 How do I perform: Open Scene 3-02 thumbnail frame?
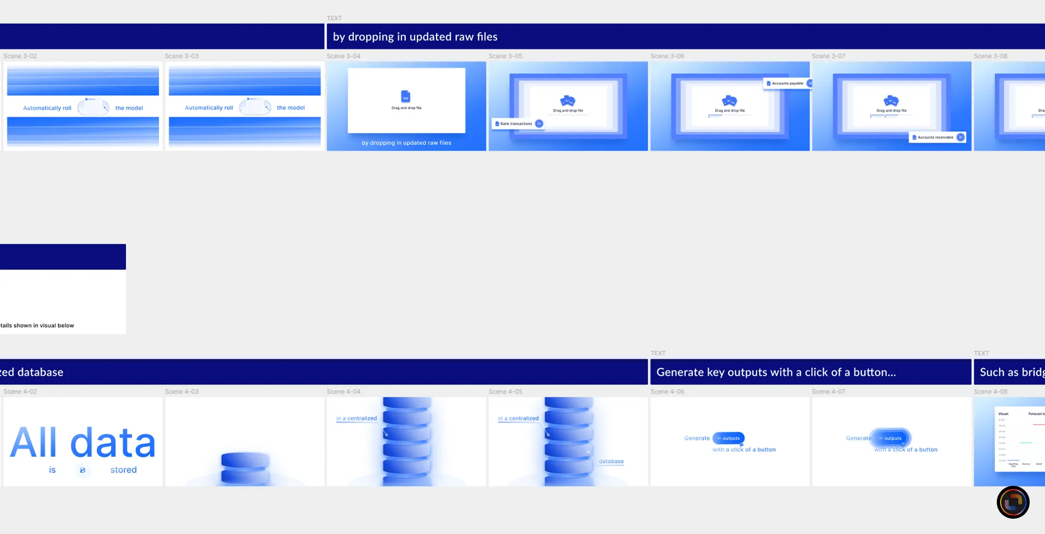[83, 106]
